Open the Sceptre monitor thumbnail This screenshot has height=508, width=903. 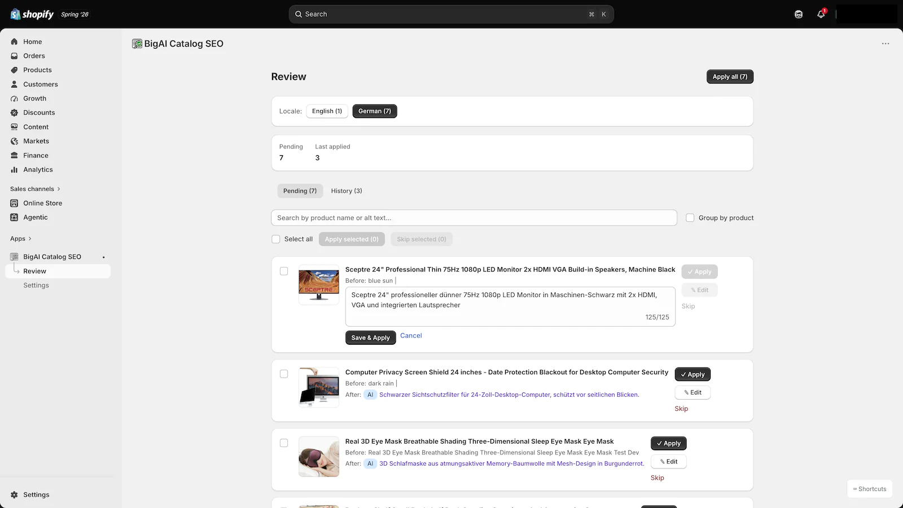pyautogui.click(x=319, y=285)
